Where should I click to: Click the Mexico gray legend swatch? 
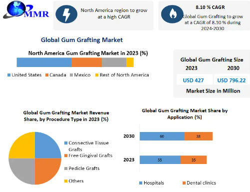(x=71, y=75)
